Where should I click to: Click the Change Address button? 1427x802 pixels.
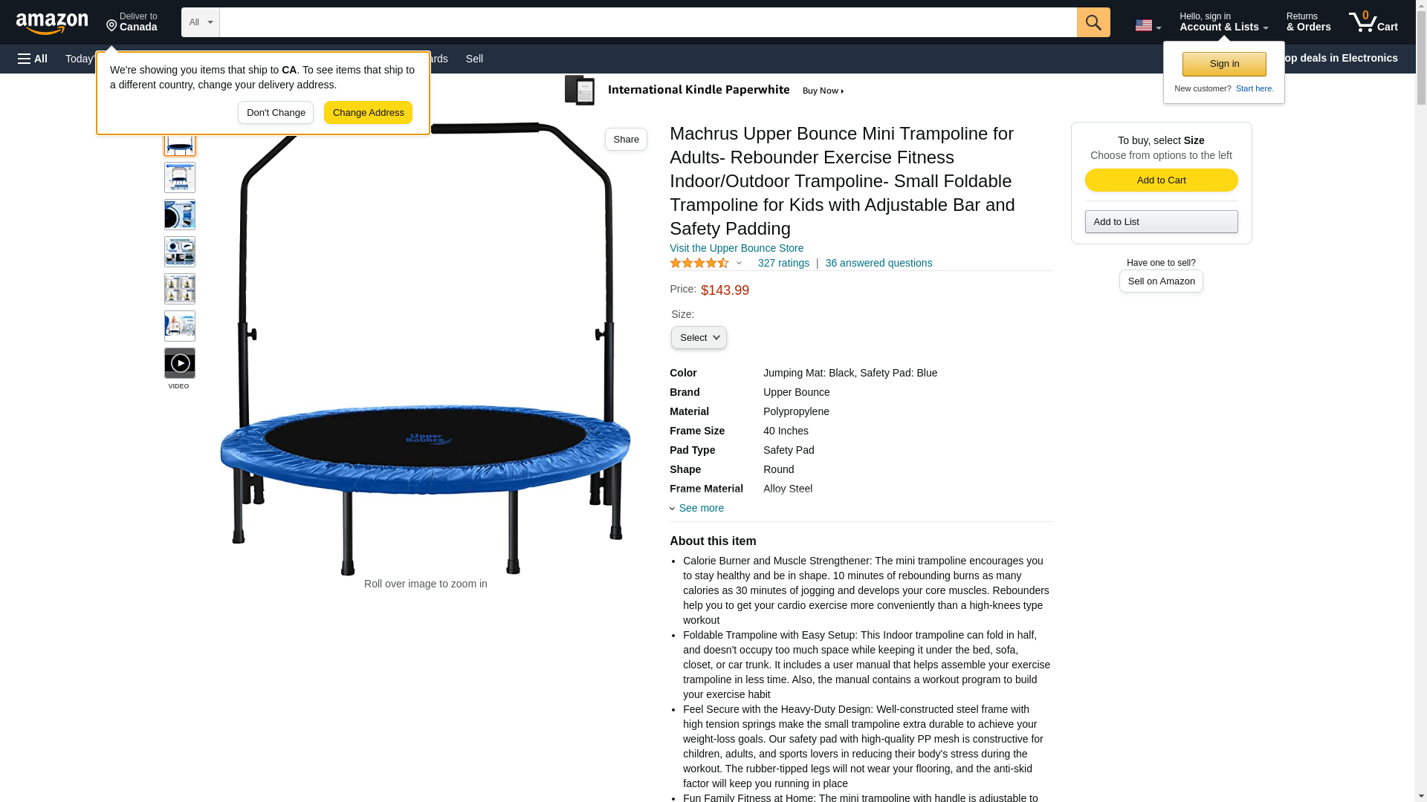(368, 113)
